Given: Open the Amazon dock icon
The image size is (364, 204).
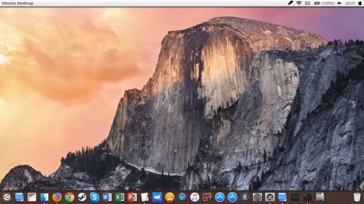Looking at the screenshot, I should (245, 197).
